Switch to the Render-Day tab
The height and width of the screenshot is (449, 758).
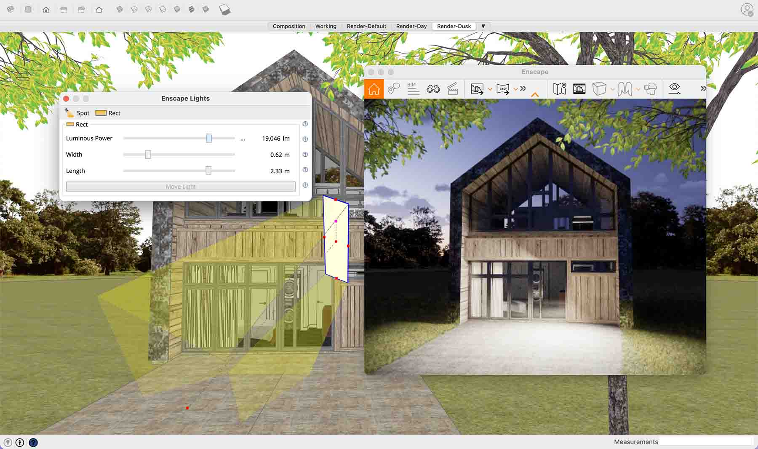[x=411, y=26]
